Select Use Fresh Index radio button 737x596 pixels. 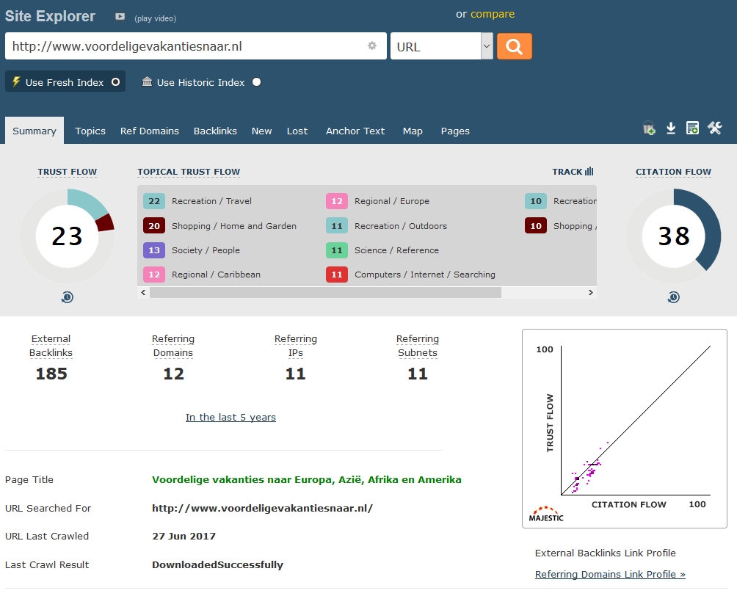tap(116, 82)
